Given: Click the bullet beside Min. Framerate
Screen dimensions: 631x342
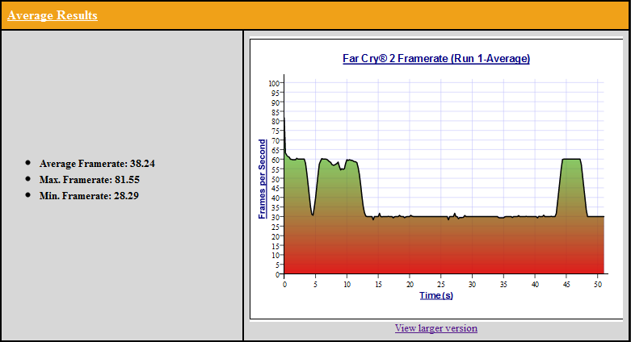Looking at the screenshot, I should click(28, 194).
